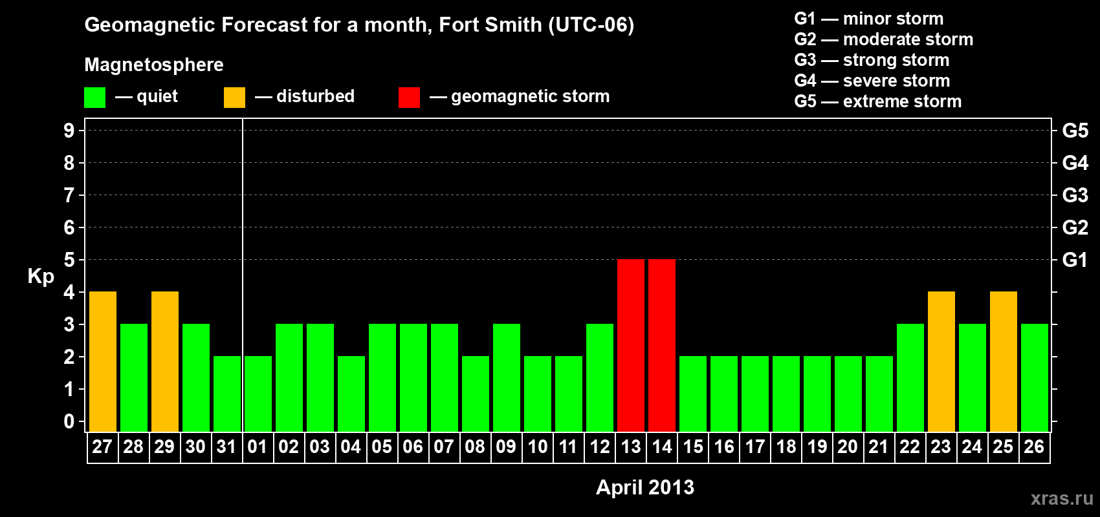The width and height of the screenshot is (1100, 517).
Task: Click 'G3 — strong storm' legend text
Action: (x=872, y=60)
